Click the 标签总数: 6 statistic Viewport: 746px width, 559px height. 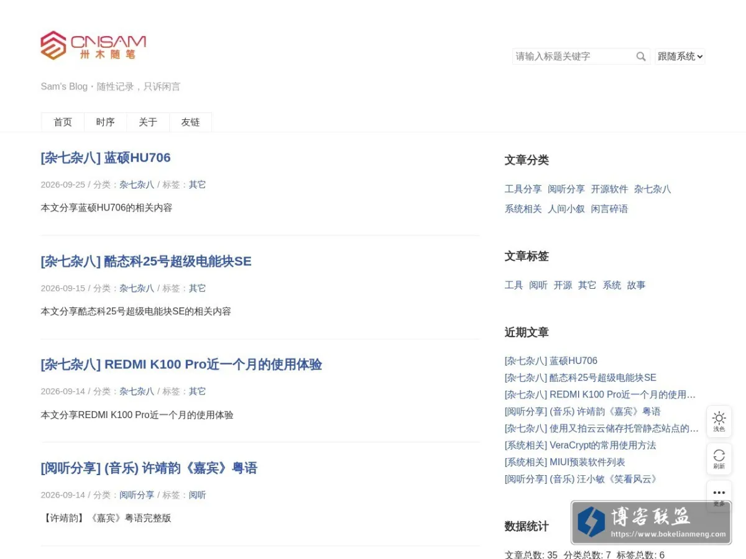(640, 555)
